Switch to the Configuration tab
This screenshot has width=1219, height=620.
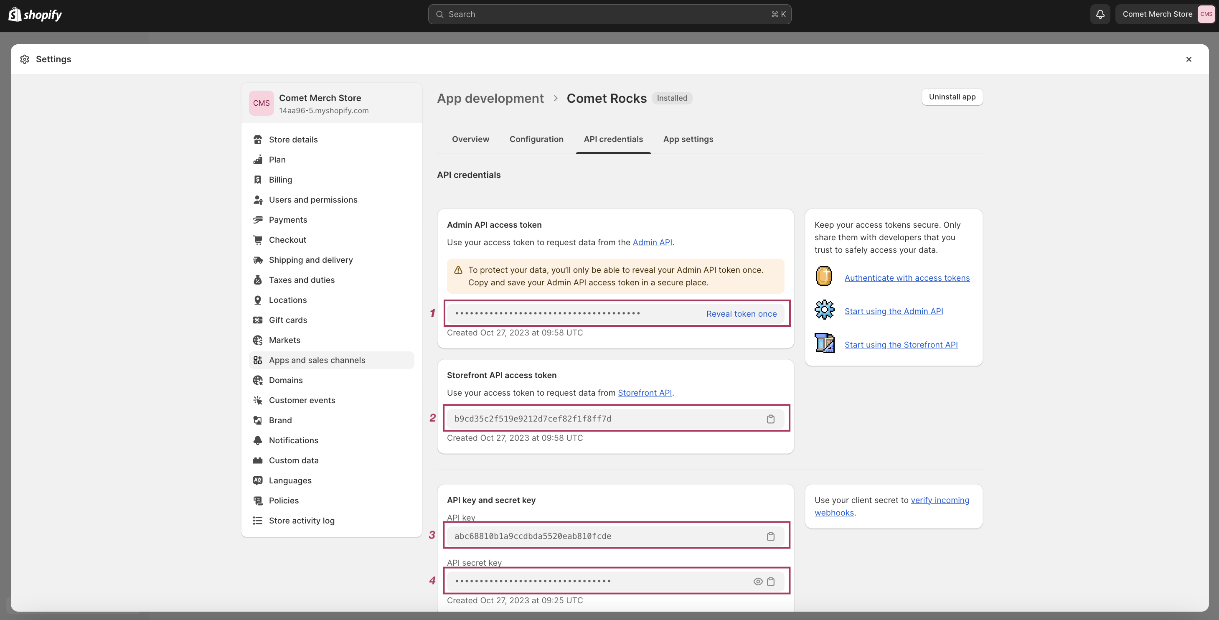tap(536, 139)
